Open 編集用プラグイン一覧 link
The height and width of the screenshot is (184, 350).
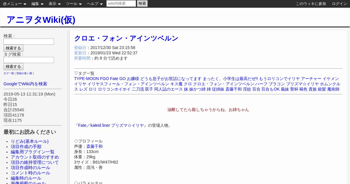point(33,152)
